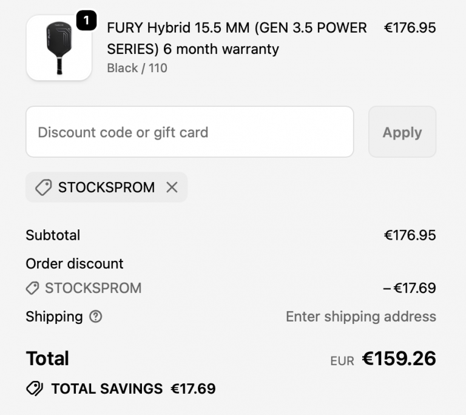466x415 pixels.
Task: Click the Black / 110 variant text
Action: [137, 68]
